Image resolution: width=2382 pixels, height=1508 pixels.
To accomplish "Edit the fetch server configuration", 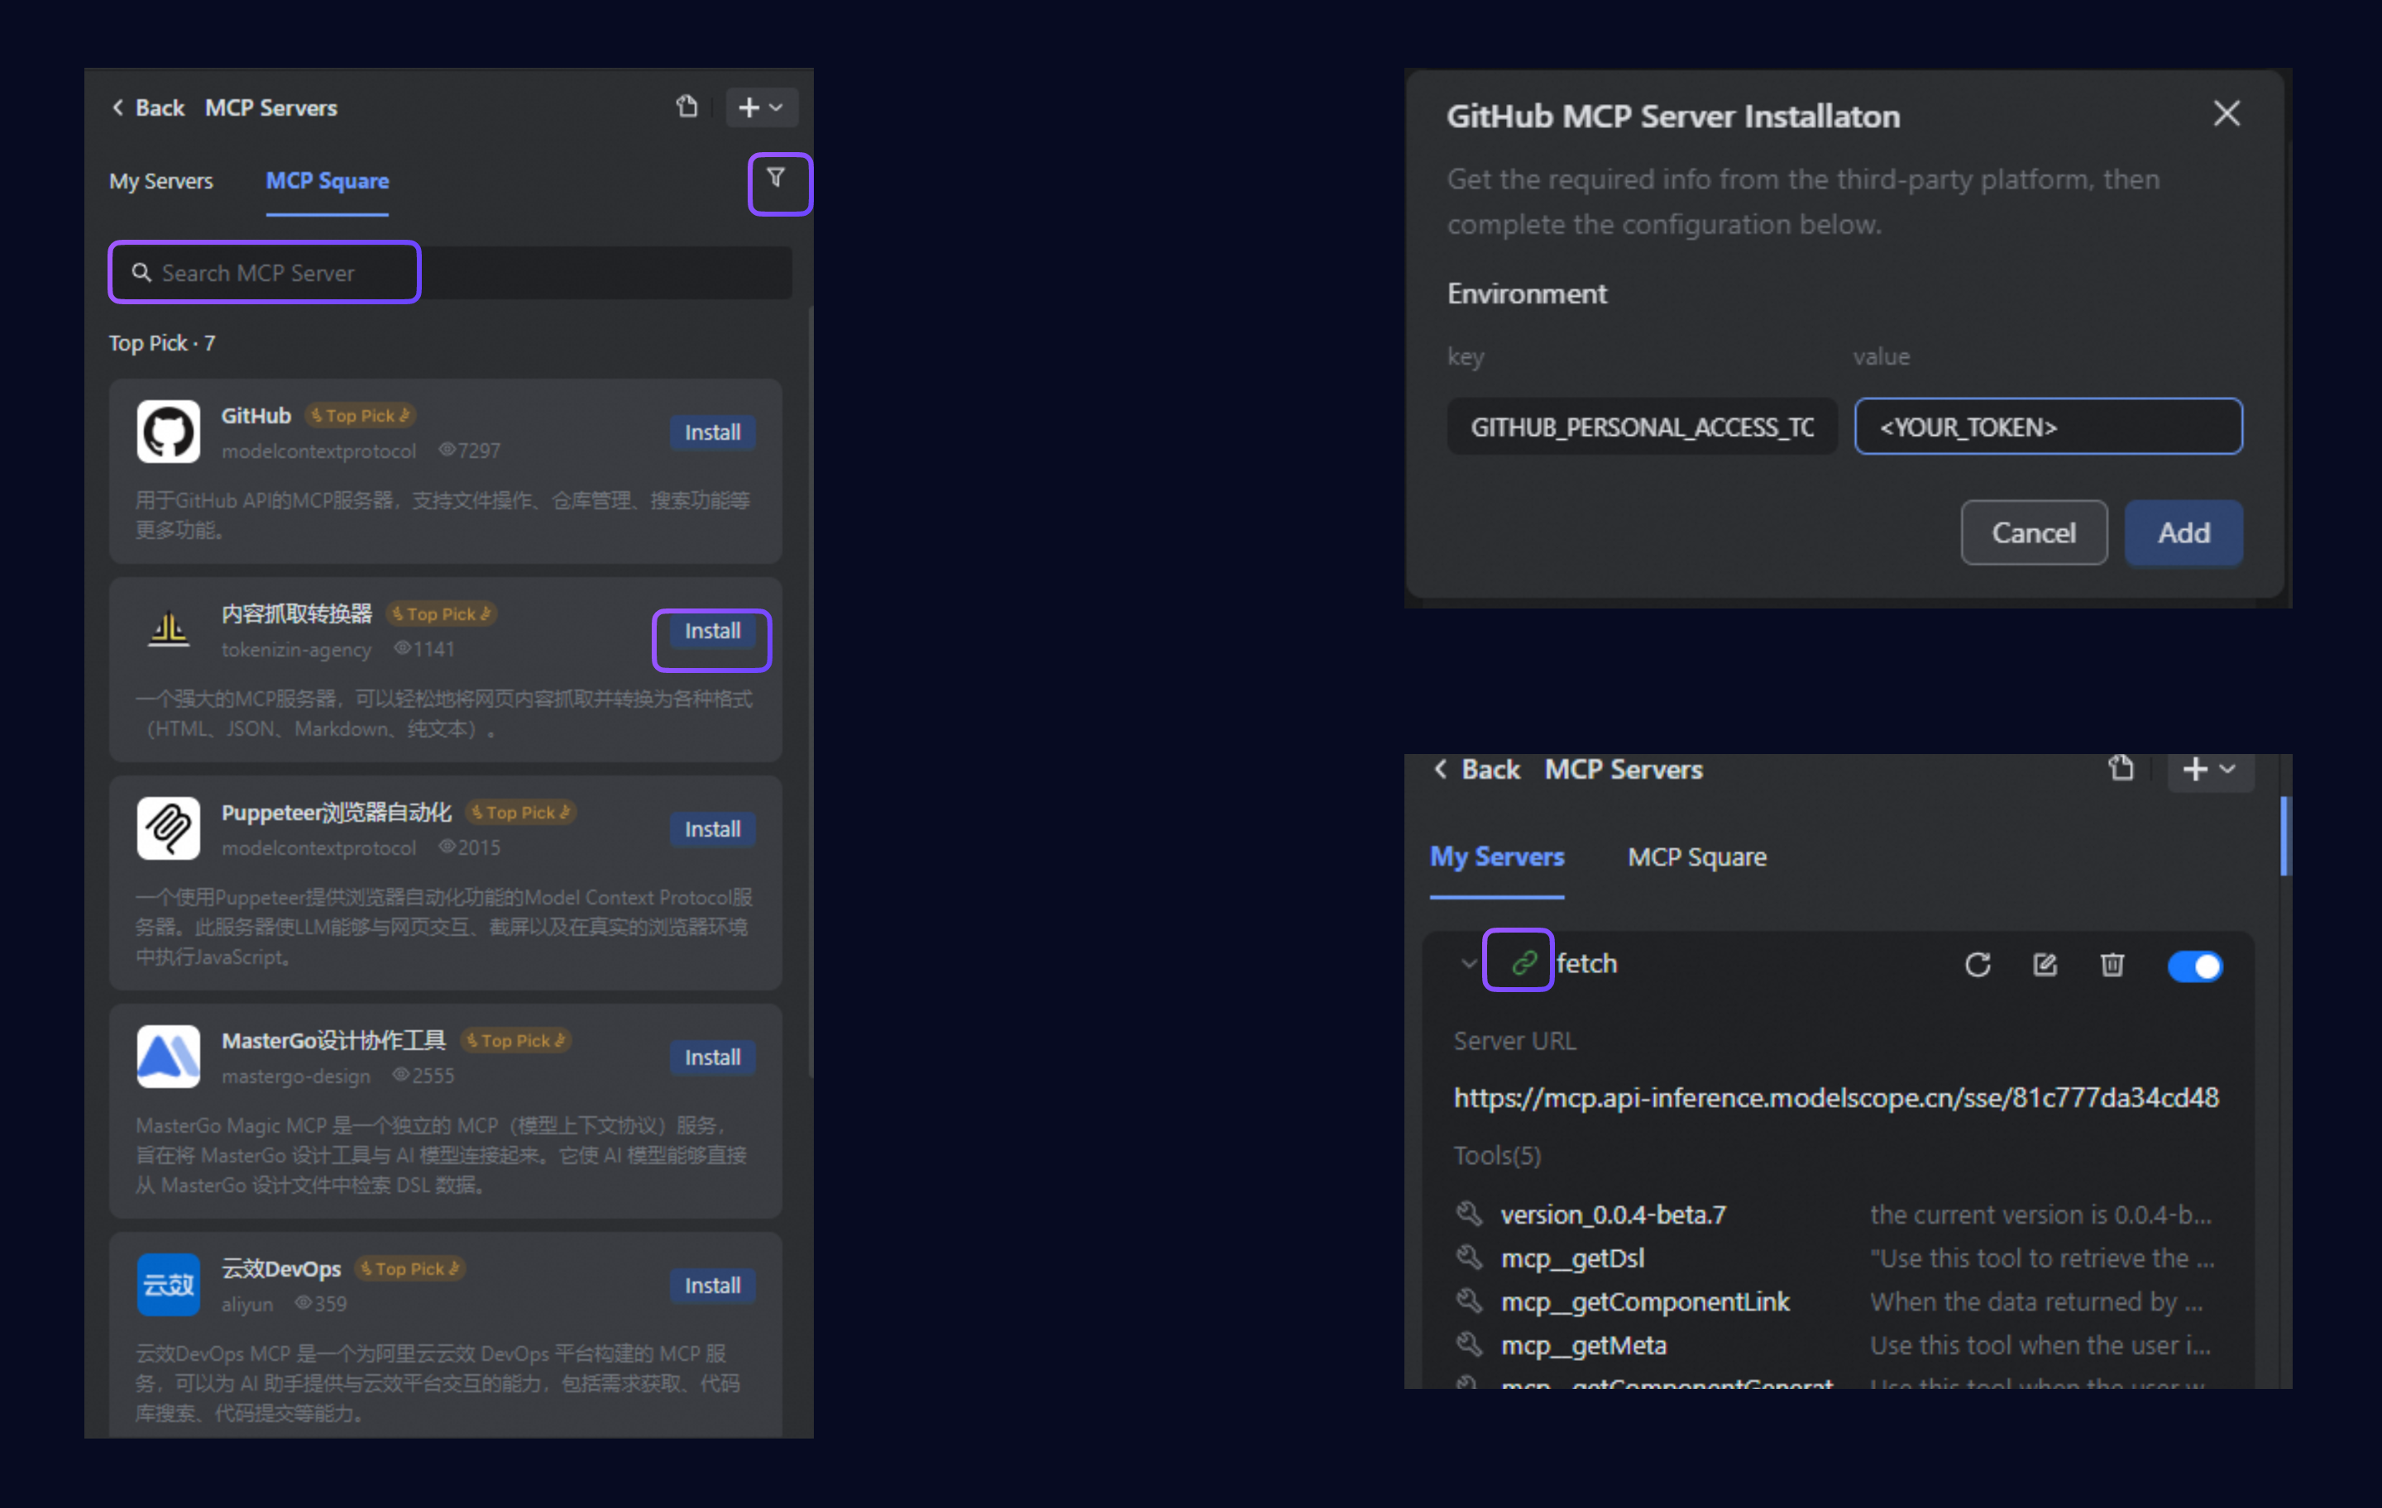I will tap(2045, 965).
